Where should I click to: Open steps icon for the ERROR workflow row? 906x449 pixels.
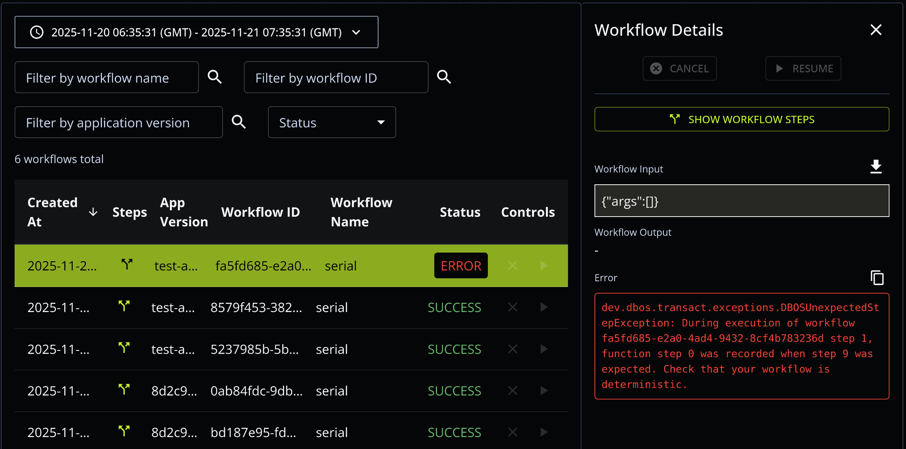coord(127,265)
